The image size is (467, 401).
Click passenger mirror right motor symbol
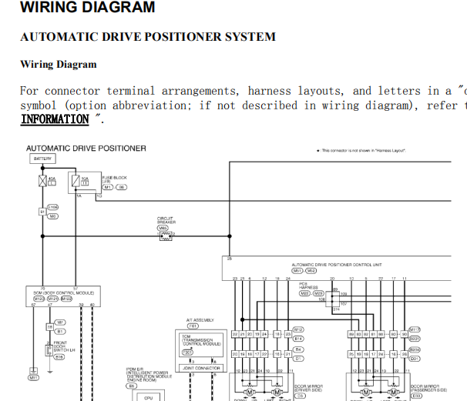coord(394,393)
